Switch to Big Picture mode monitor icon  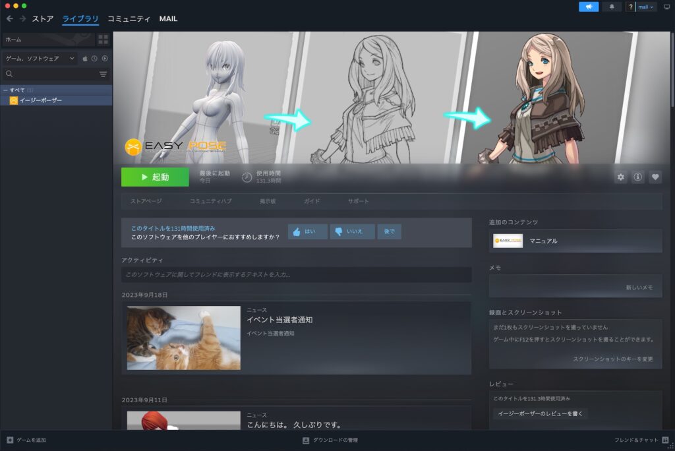[667, 7]
